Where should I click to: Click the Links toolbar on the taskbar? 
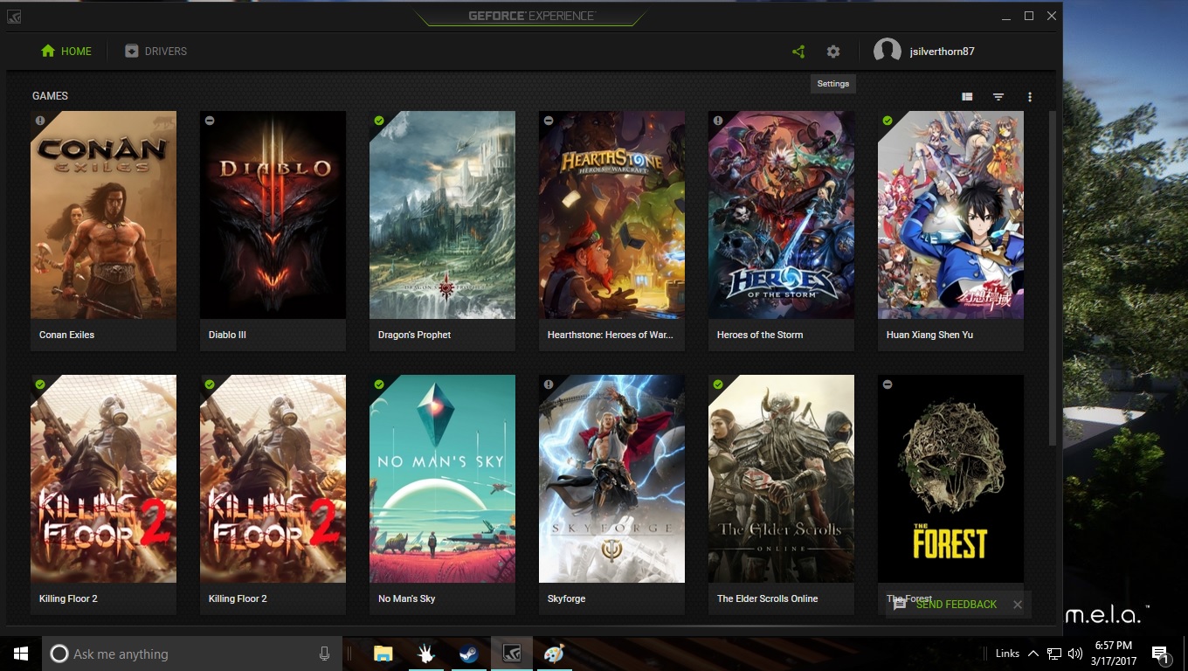[1007, 654]
